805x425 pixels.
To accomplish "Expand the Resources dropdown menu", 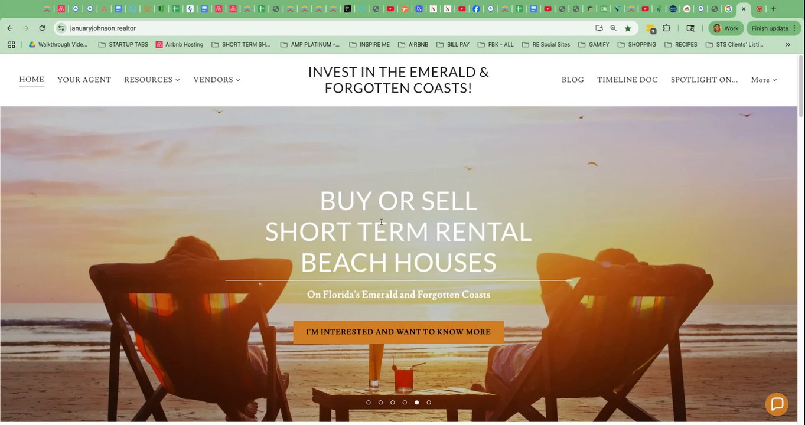I will (152, 80).
